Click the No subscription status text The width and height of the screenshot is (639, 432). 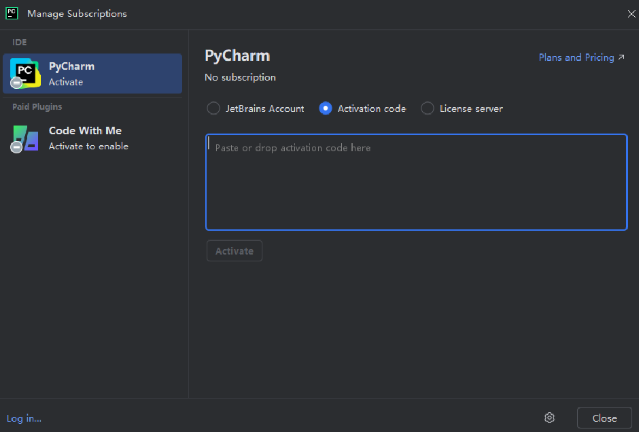coord(240,77)
